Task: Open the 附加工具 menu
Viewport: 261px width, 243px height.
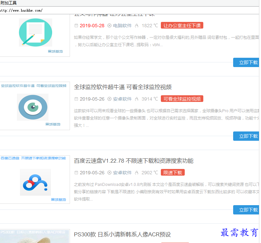Action: tap(9, 3)
